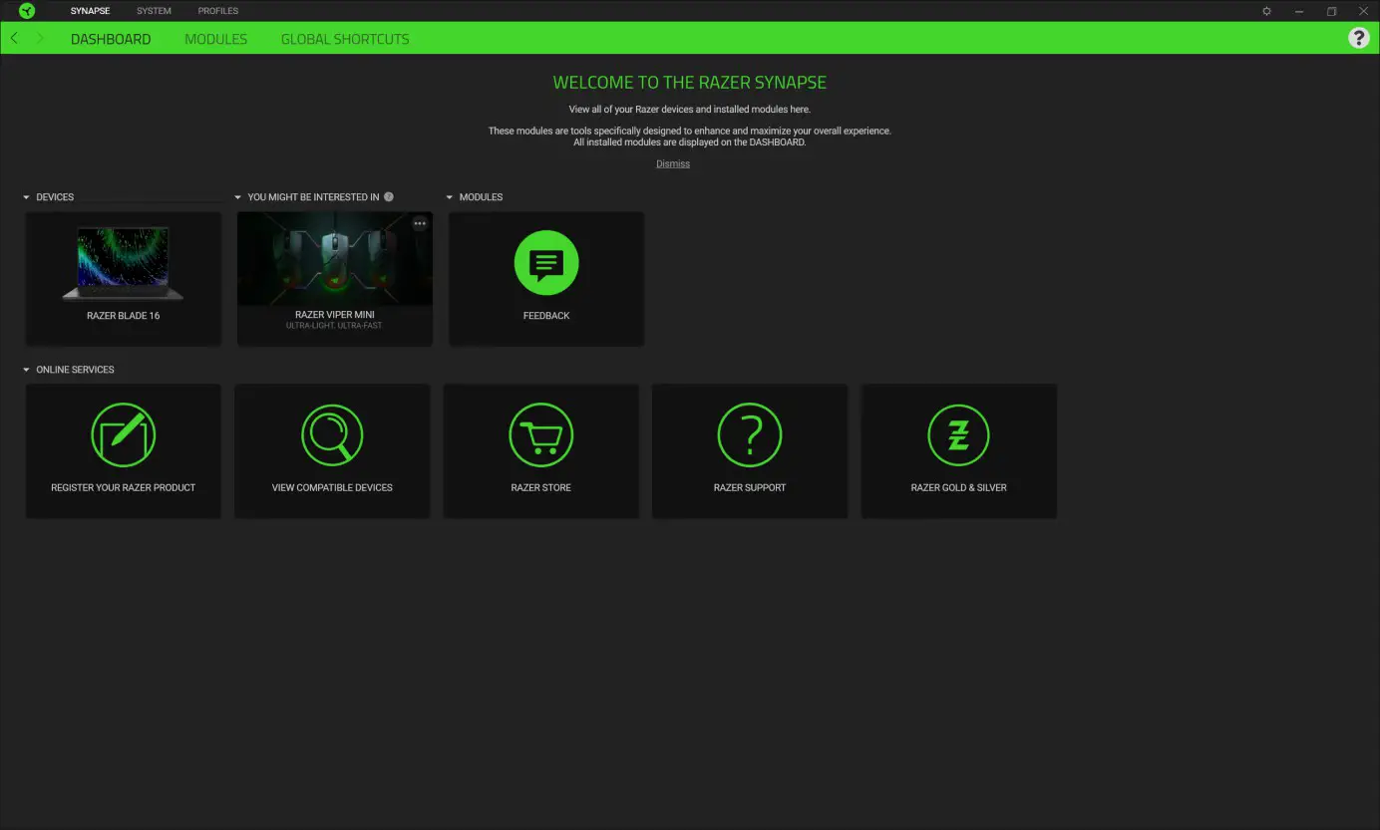Switch to the SYSTEM tab
The width and height of the screenshot is (1380, 830).
[x=154, y=11]
